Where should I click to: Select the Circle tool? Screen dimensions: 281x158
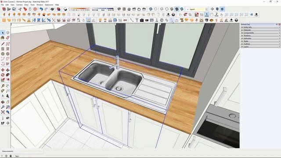coord(3,54)
